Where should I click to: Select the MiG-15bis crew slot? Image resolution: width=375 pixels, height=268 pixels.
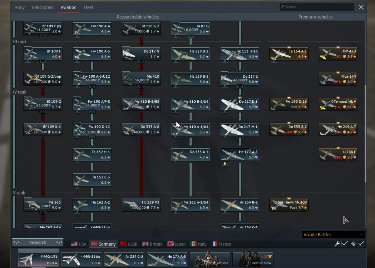[81, 259]
